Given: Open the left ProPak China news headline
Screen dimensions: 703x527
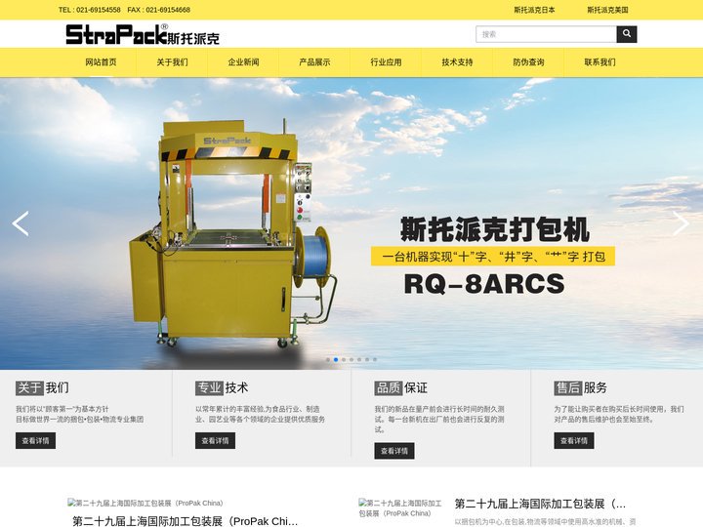Looking at the screenshot, I should [186, 521].
